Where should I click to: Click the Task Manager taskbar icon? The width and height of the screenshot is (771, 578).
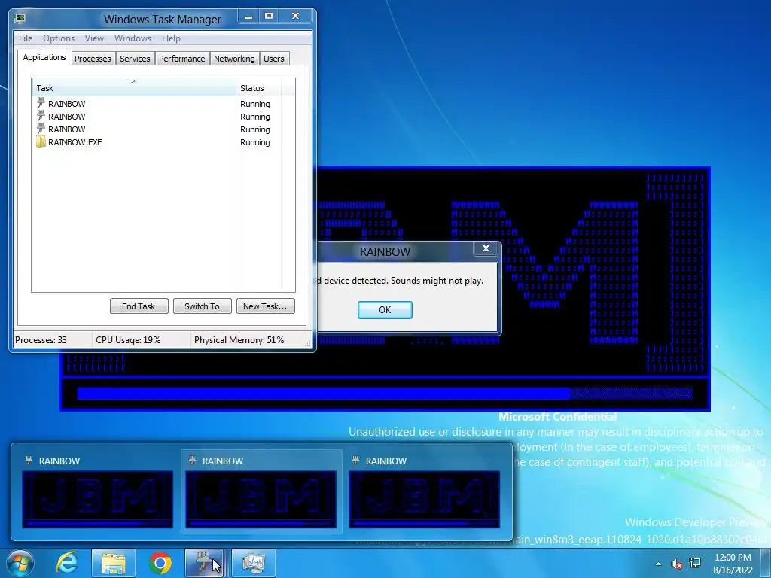click(253, 563)
